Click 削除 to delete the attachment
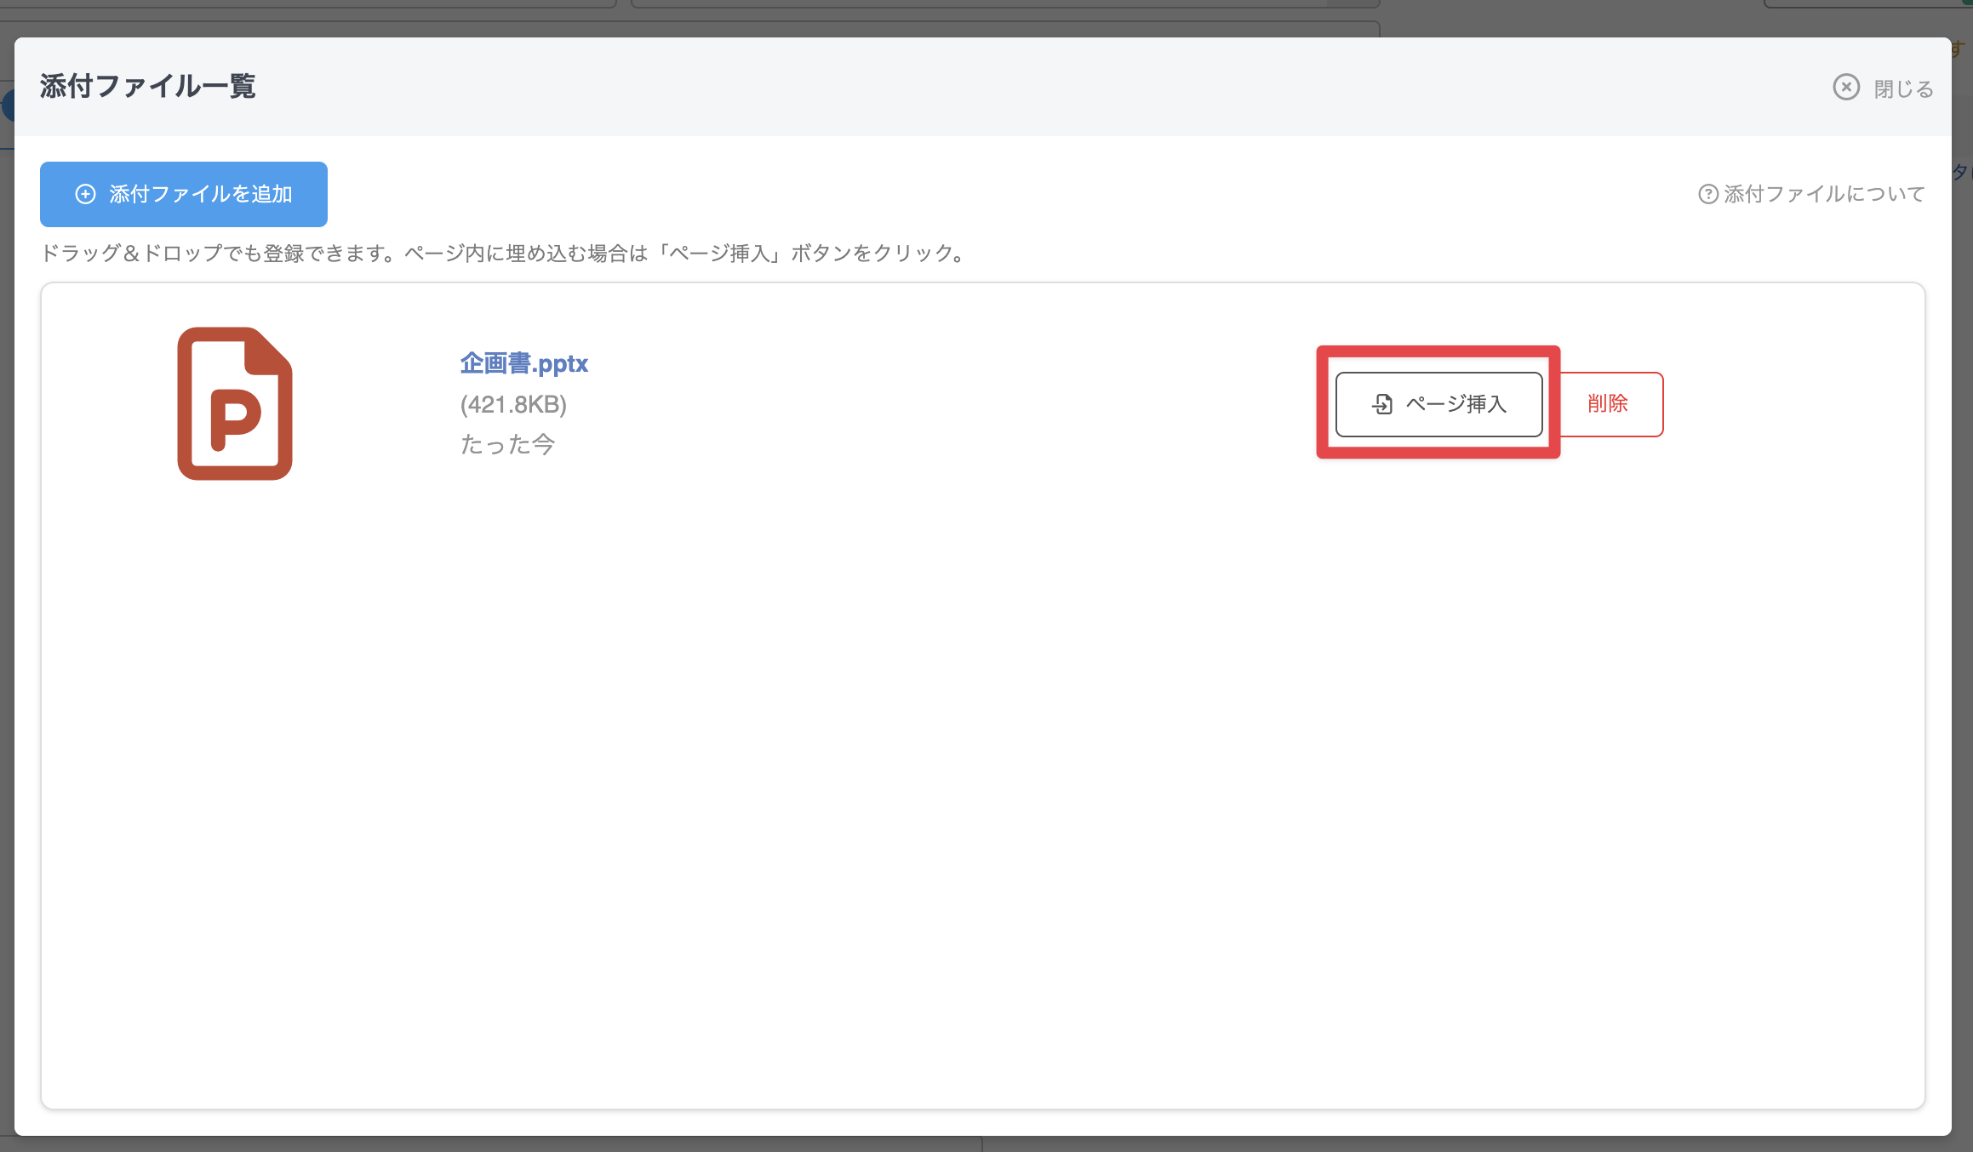 (1607, 404)
